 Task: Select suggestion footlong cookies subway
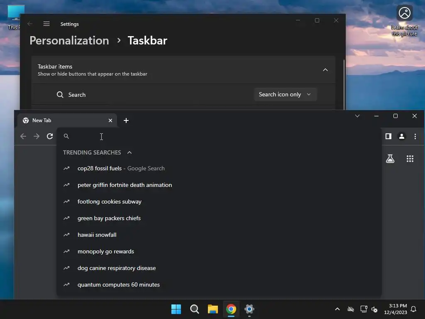219,201
